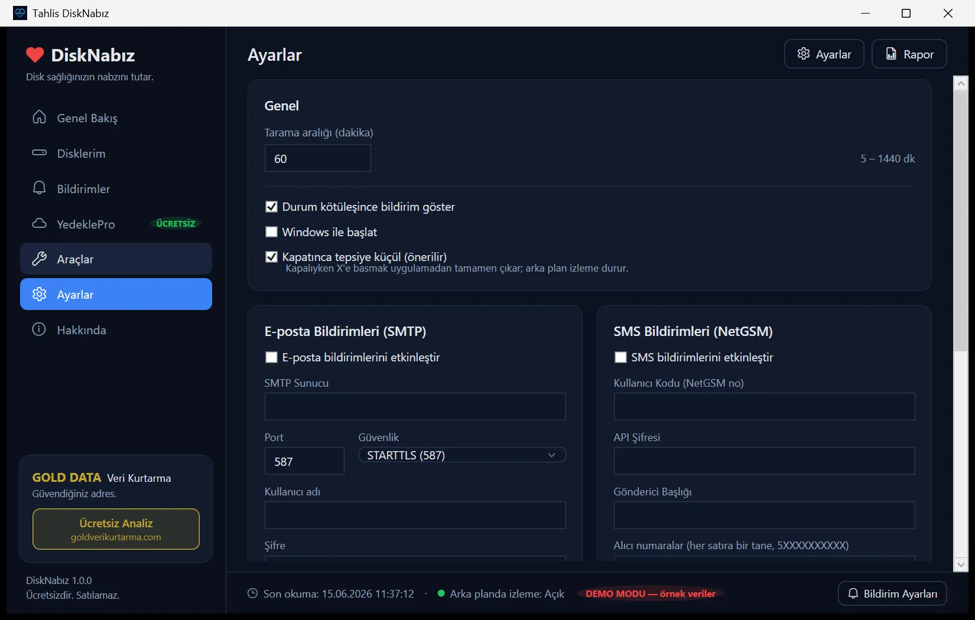Click 'SMS Bildirimleri (NetGSM)' heading
The height and width of the screenshot is (620, 975).
click(693, 331)
